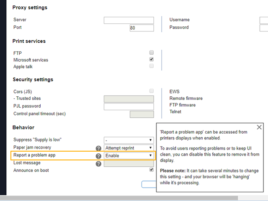Focus the Port field showing 80

point(142,28)
